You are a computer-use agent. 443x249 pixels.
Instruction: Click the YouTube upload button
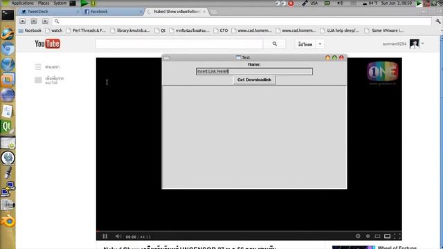click(x=305, y=44)
